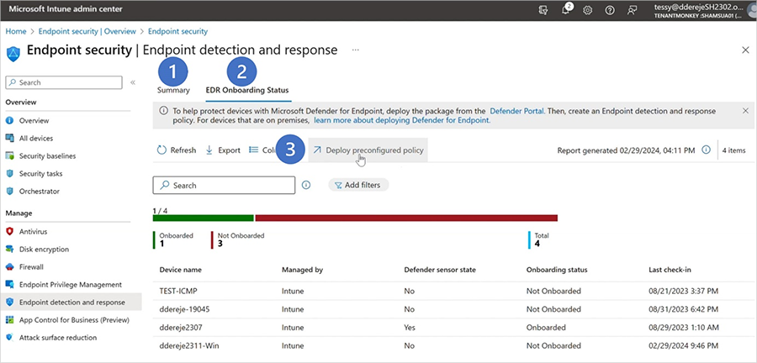Open learn more about deploying Defender link
This screenshot has height=363, width=757.
pyautogui.click(x=402, y=120)
